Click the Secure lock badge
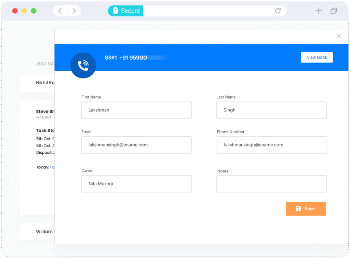 click(x=125, y=11)
